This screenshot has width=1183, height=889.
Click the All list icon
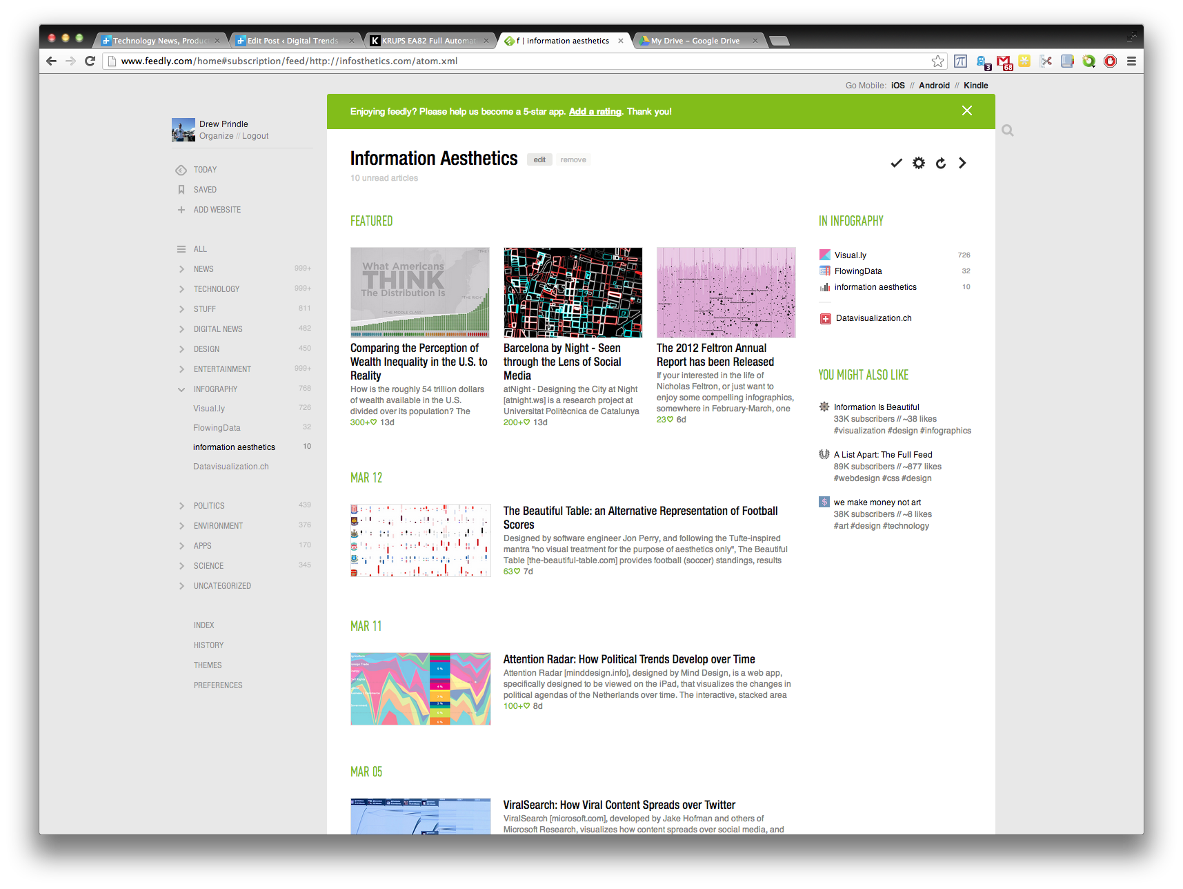click(x=181, y=249)
